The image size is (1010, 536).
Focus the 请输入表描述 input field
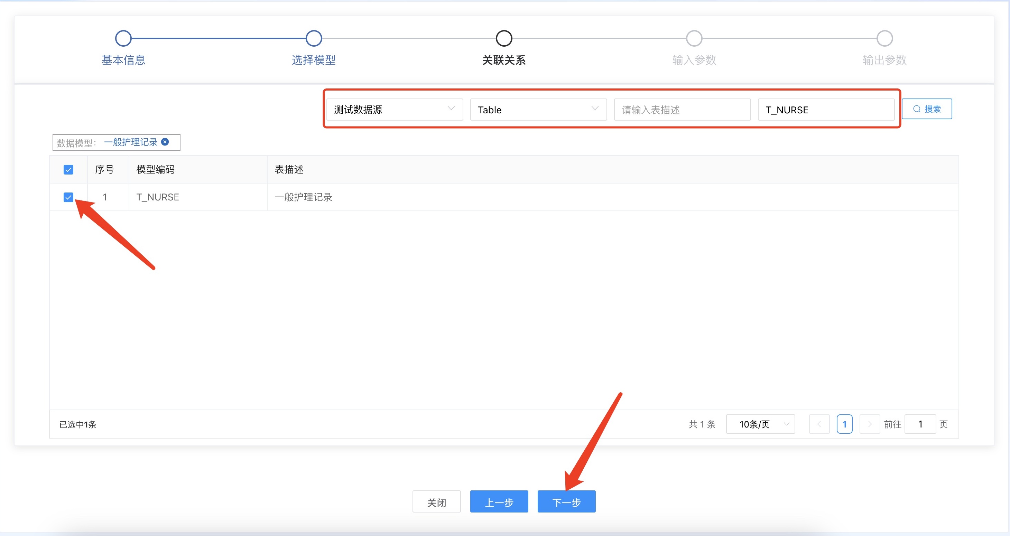(x=682, y=110)
